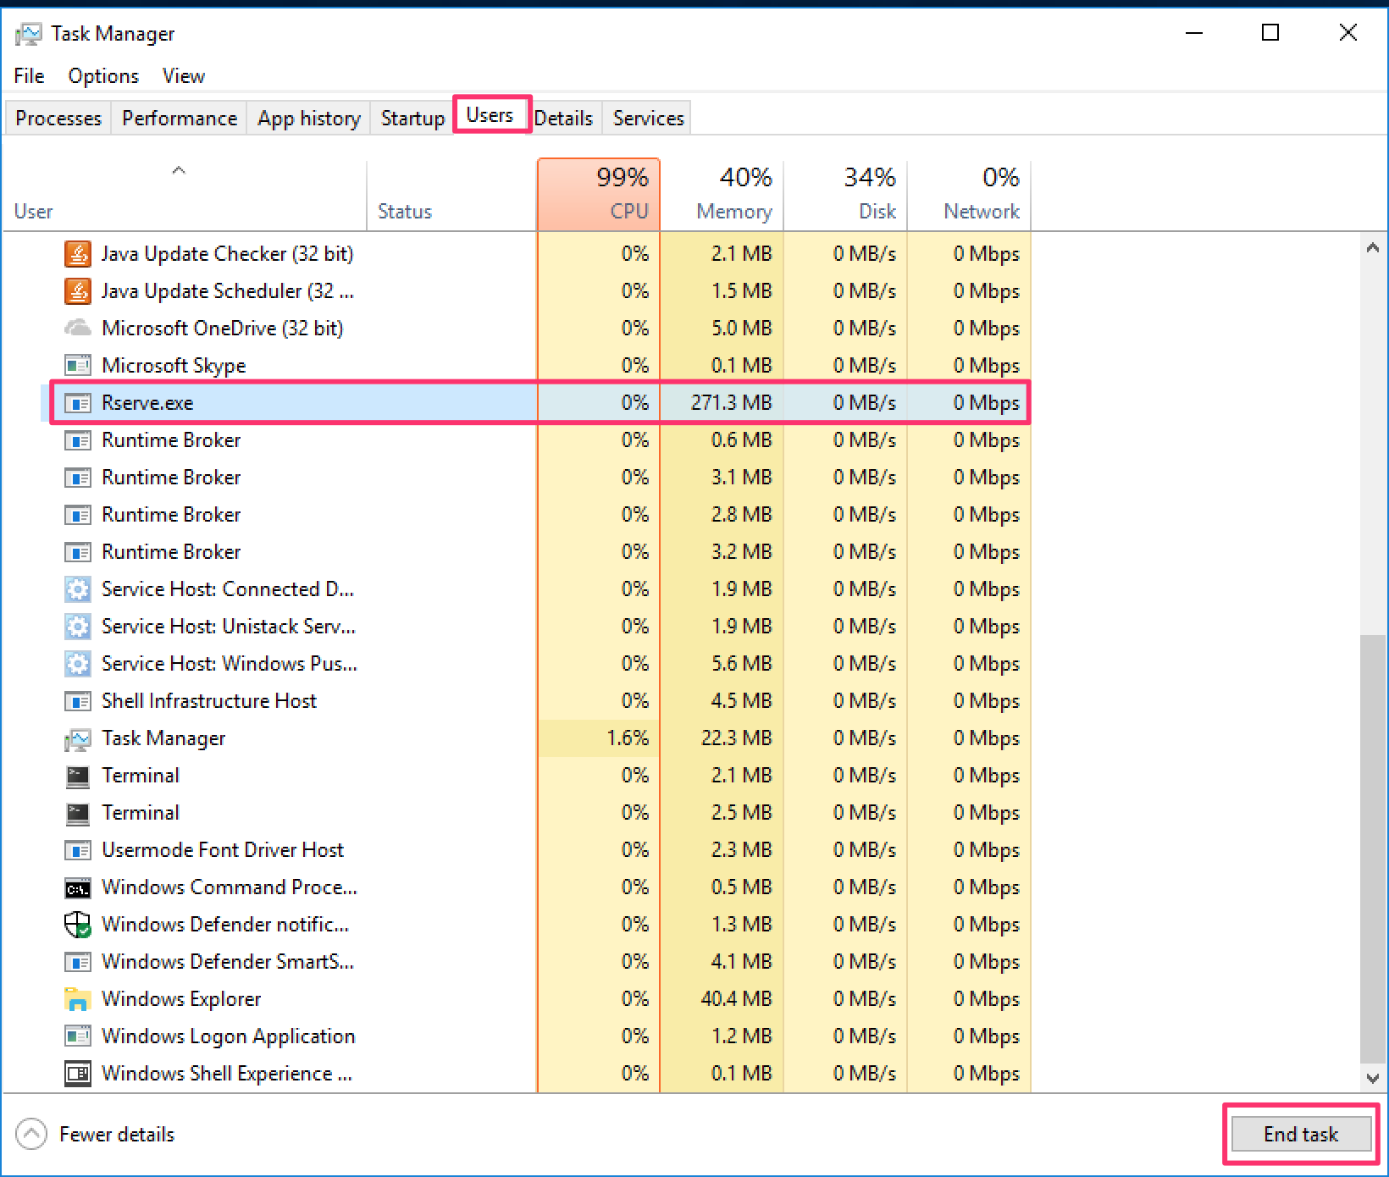
Task: Click the Fewer details label
Action: (x=117, y=1135)
